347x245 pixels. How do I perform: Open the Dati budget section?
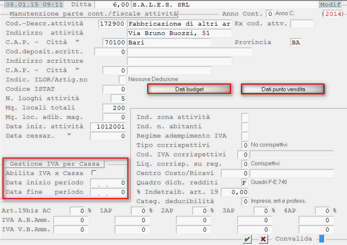point(189,89)
